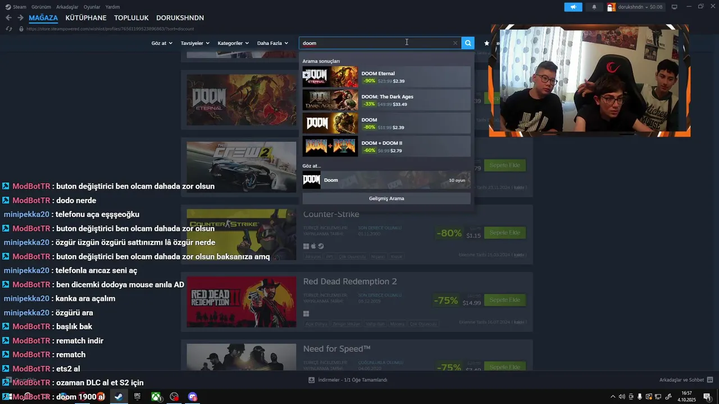Open the İndirmeler downloads status

tap(348, 380)
